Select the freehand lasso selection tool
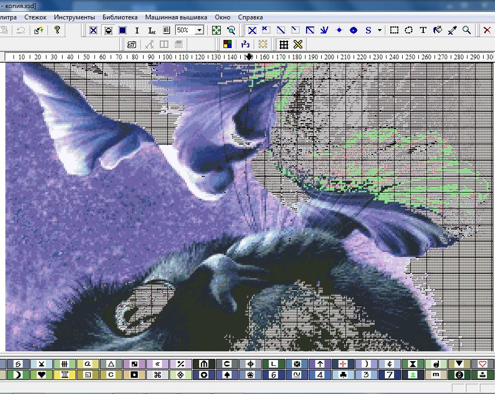Image resolution: width=495 pixels, height=394 pixels. click(x=409, y=30)
